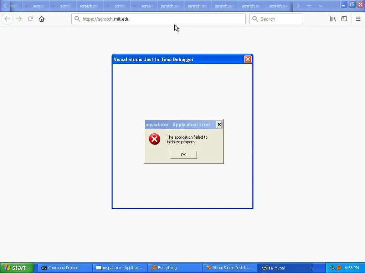
Task: Restore down the Mypal browser window
Action: [x=352, y=4]
